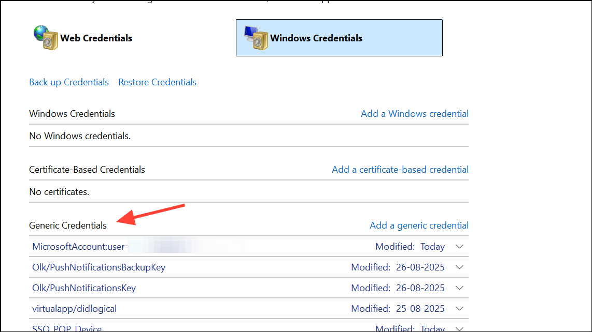The width and height of the screenshot is (592, 332).
Task: Expand Olk/PushNotificationsBackupKey chevron
Action: (x=459, y=267)
